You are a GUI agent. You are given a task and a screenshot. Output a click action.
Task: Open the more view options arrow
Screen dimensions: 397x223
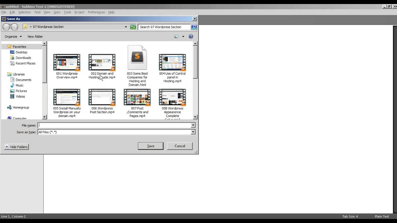coord(183,37)
